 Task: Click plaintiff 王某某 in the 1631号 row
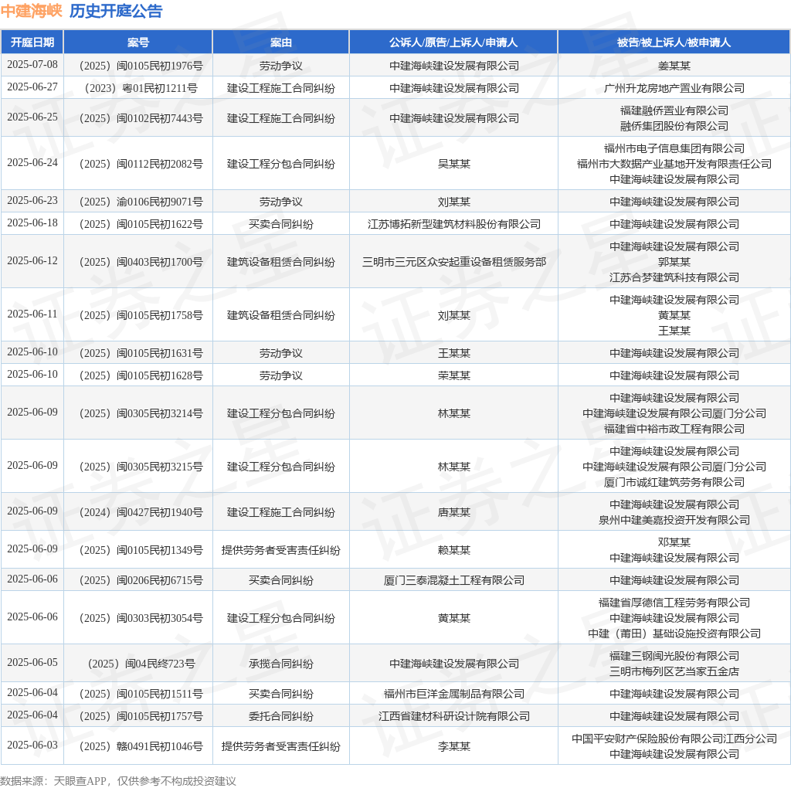[x=454, y=353]
